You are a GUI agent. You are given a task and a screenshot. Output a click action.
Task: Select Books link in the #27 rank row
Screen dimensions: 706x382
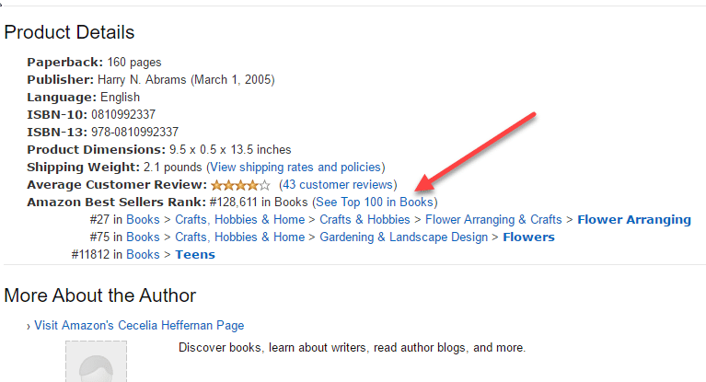pos(143,219)
